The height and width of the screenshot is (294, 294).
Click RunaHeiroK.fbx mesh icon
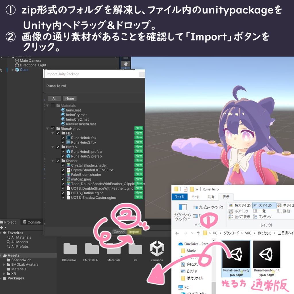pos(68,138)
